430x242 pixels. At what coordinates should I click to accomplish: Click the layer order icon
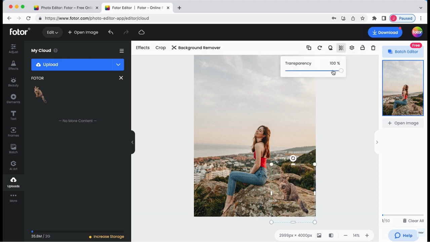(352, 48)
